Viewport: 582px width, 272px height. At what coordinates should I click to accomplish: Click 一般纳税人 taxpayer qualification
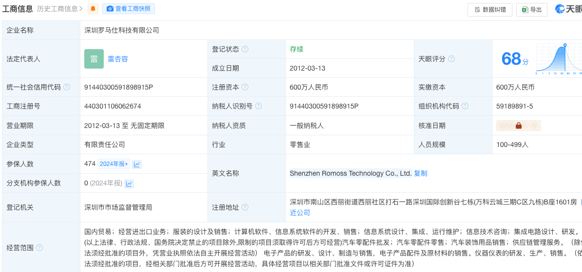tap(307, 126)
